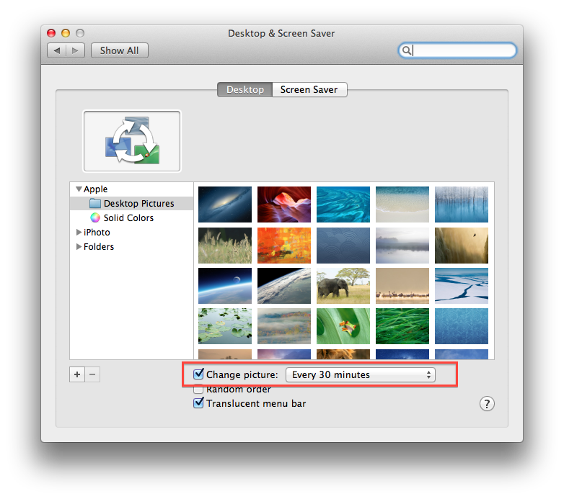Switch to the Desktop tab
The width and height of the screenshot is (564, 499).
coord(245,89)
